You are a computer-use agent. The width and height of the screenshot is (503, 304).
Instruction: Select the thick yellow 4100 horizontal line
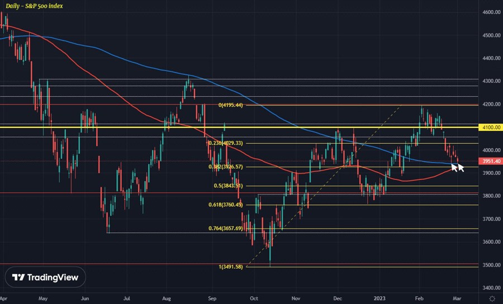point(239,127)
